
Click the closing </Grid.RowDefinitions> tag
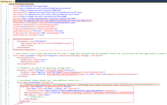pos(26,64)
